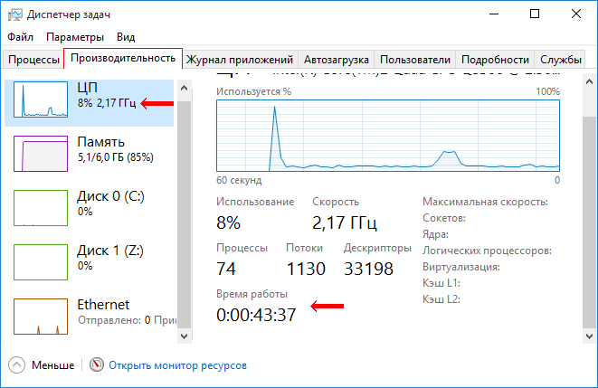Go to the Автозагрузка tab
The image size is (598, 388).
pyautogui.click(x=336, y=60)
